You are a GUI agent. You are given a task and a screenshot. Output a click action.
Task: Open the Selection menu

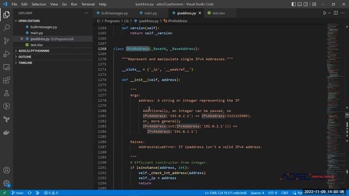point(39,4)
